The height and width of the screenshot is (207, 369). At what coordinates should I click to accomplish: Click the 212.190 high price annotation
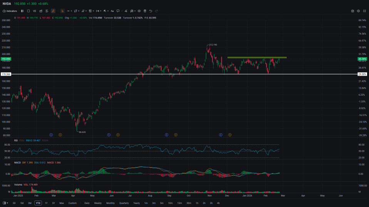[x=213, y=45]
